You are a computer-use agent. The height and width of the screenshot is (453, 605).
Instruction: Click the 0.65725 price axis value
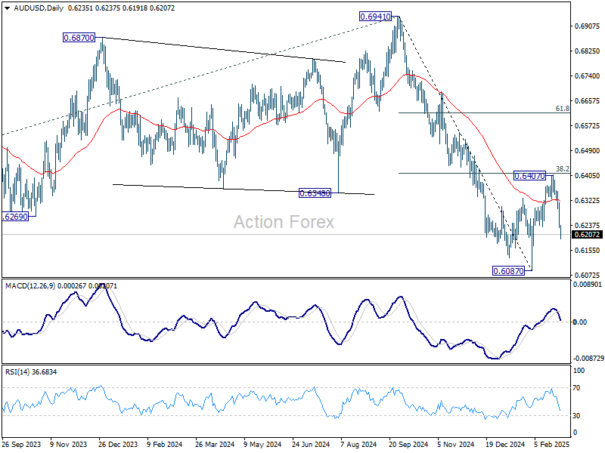click(x=588, y=126)
